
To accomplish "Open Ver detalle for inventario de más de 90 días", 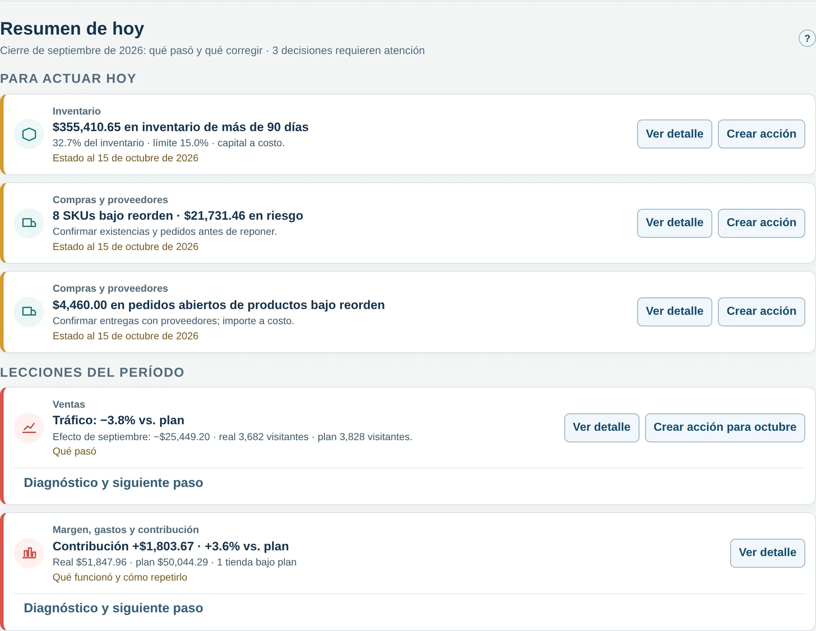I will click(675, 134).
